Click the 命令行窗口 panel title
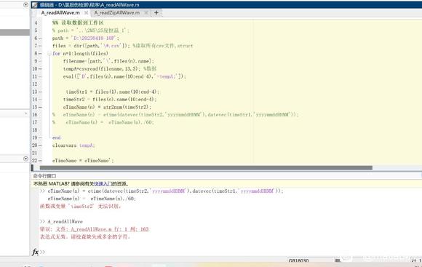The width and height of the screenshot is (422, 267). pyautogui.click(x=44, y=176)
